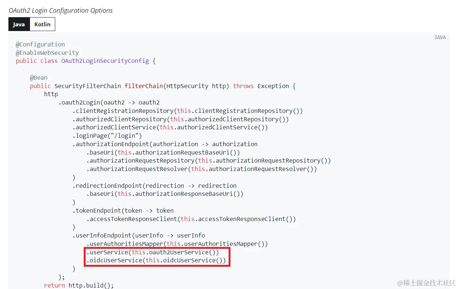Image resolution: width=458 pixels, height=289 pixels.
Task: Select the Java tab
Action: pos(19,24)
